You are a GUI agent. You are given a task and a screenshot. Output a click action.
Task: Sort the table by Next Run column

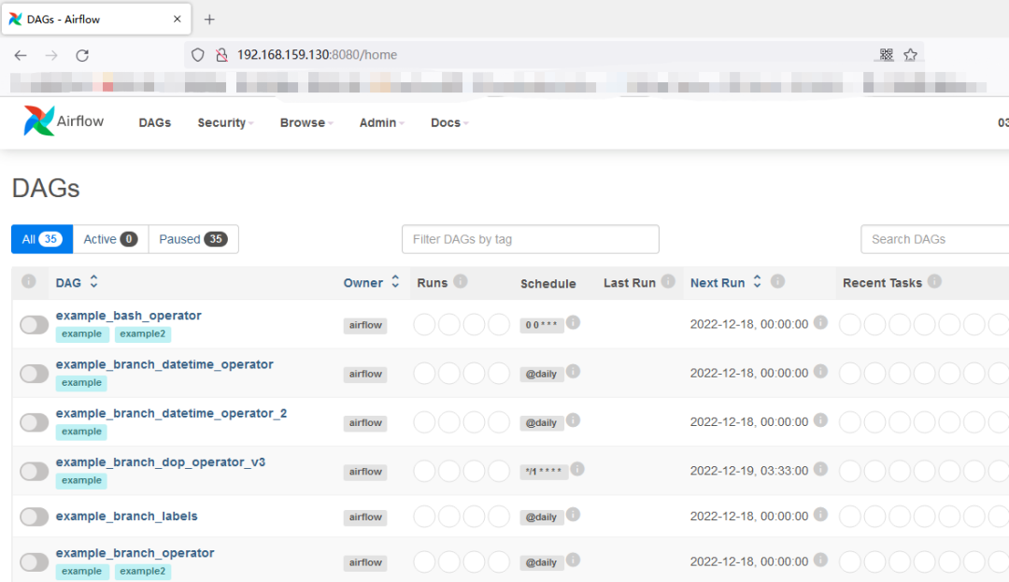(726, 282)
